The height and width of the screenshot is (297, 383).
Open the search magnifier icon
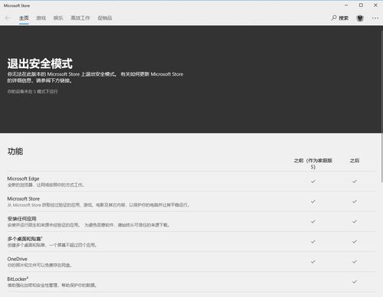point(334,18)
